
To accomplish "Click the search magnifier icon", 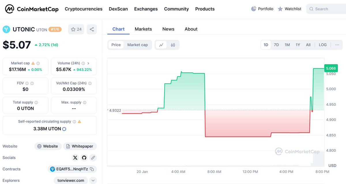I will (311, 9).
